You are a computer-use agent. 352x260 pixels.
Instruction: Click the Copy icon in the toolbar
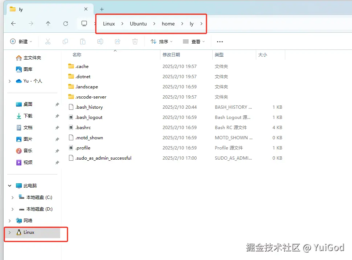coord(65,41)
